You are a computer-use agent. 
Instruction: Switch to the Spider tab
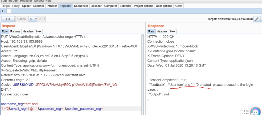coord(26,6)
